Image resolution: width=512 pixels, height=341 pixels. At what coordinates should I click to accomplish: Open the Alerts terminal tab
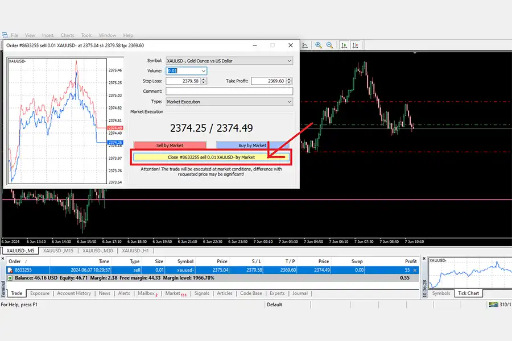124,293
